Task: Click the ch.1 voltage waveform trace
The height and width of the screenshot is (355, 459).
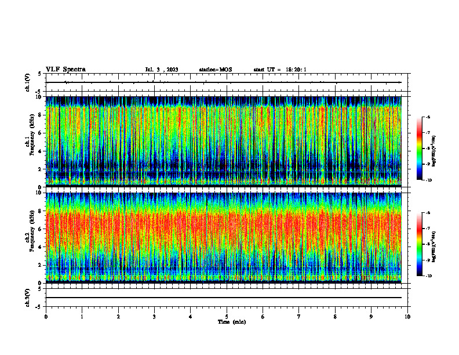Action: (x=224, y=82)
